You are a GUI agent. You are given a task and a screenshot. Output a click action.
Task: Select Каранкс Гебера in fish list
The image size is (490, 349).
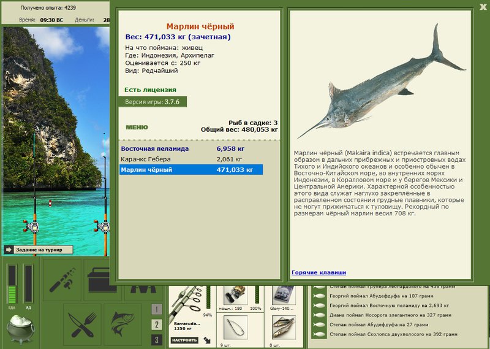(191, 159)
